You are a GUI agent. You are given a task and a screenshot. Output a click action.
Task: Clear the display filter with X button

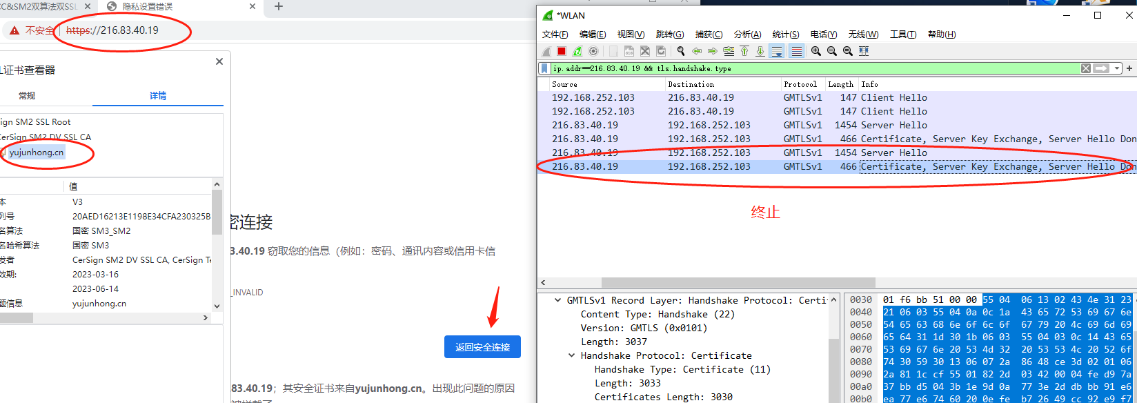point(1086,68)
